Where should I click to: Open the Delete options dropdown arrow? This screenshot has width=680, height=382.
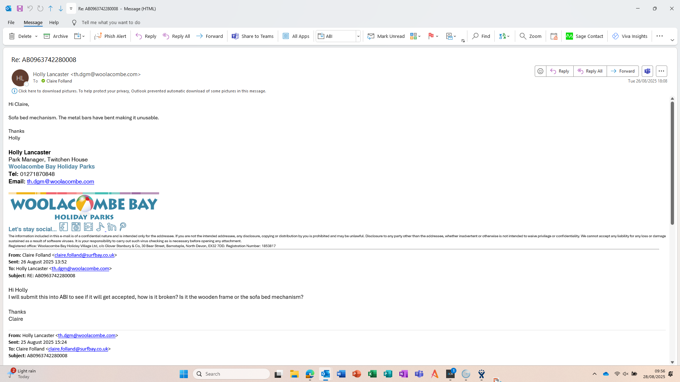36,36
